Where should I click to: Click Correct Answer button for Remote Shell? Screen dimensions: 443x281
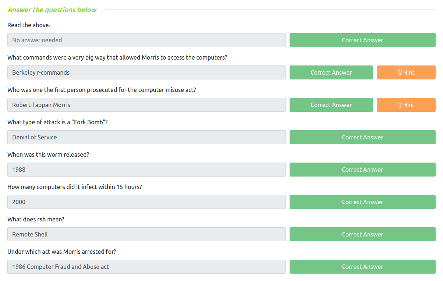(362, 234)
